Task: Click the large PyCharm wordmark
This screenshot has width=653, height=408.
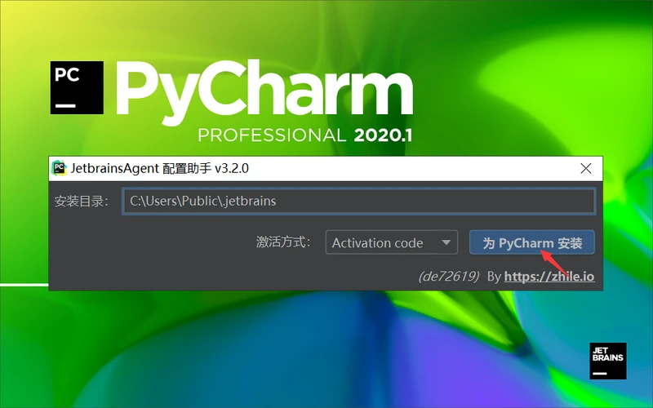Action: pos(264,88)
